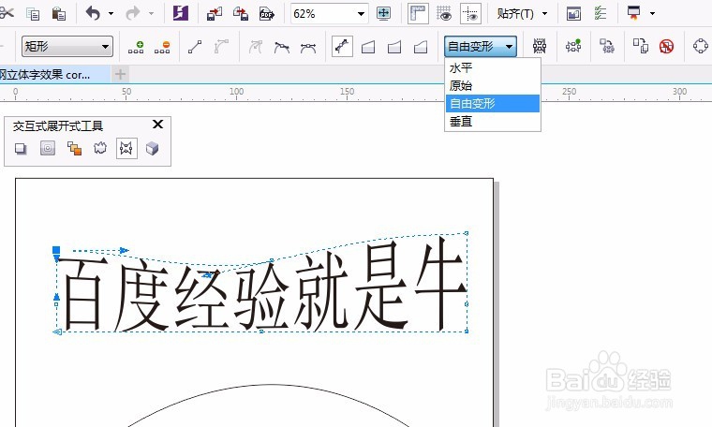Click the red Clear envelope icon
The height and width of the screenshot is (427, 712).
point(667,46)
